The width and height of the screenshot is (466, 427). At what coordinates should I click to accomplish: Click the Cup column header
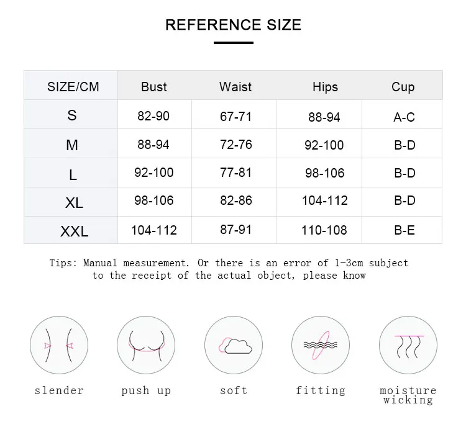tap(403, 87)
